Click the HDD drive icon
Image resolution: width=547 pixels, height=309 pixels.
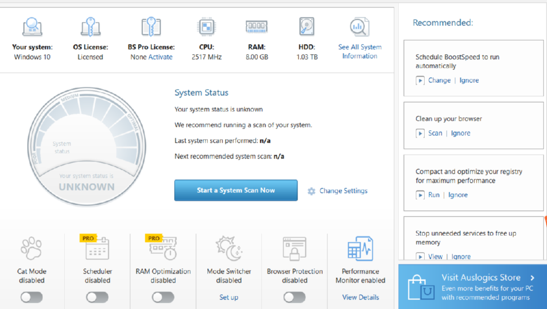307,27
